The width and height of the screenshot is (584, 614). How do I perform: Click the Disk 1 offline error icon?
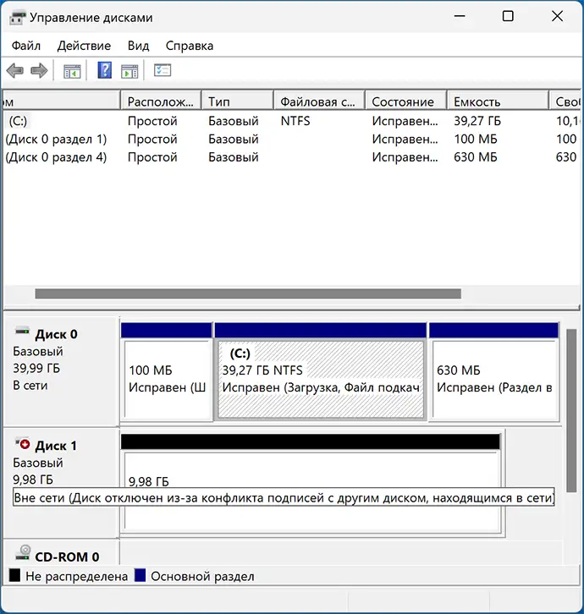coord(22,443)
